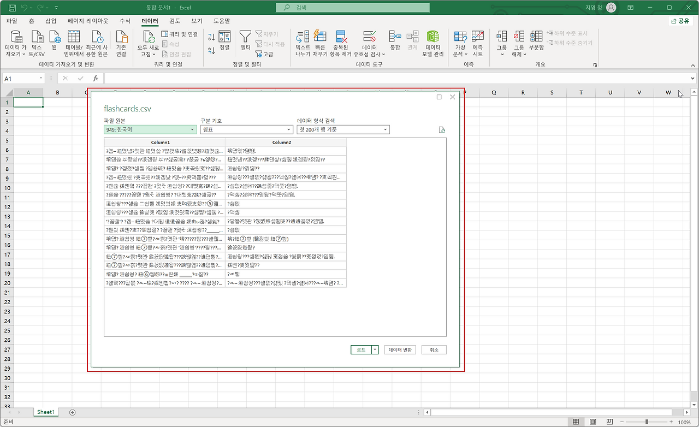Switch to the 홈 (Home) tab
The width and height of the screenshot is (699, 427).
[31, 21]
